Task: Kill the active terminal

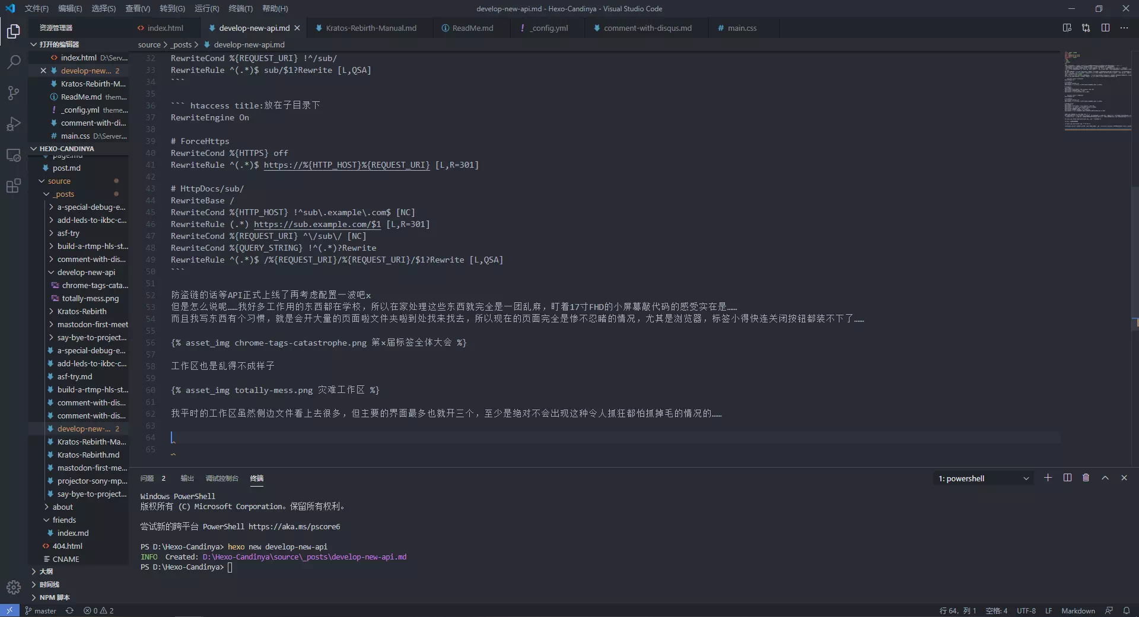Action: click(x=1086, y=478)
